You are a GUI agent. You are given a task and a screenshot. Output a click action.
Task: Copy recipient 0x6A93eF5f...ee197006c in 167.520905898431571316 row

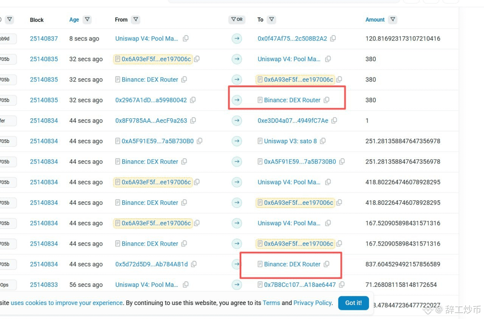click(339, 243)
